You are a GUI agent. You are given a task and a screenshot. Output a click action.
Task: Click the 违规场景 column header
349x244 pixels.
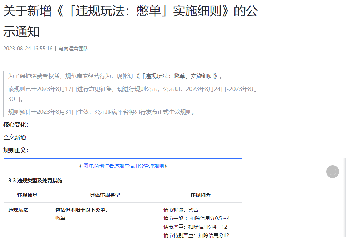click(27, 195)
